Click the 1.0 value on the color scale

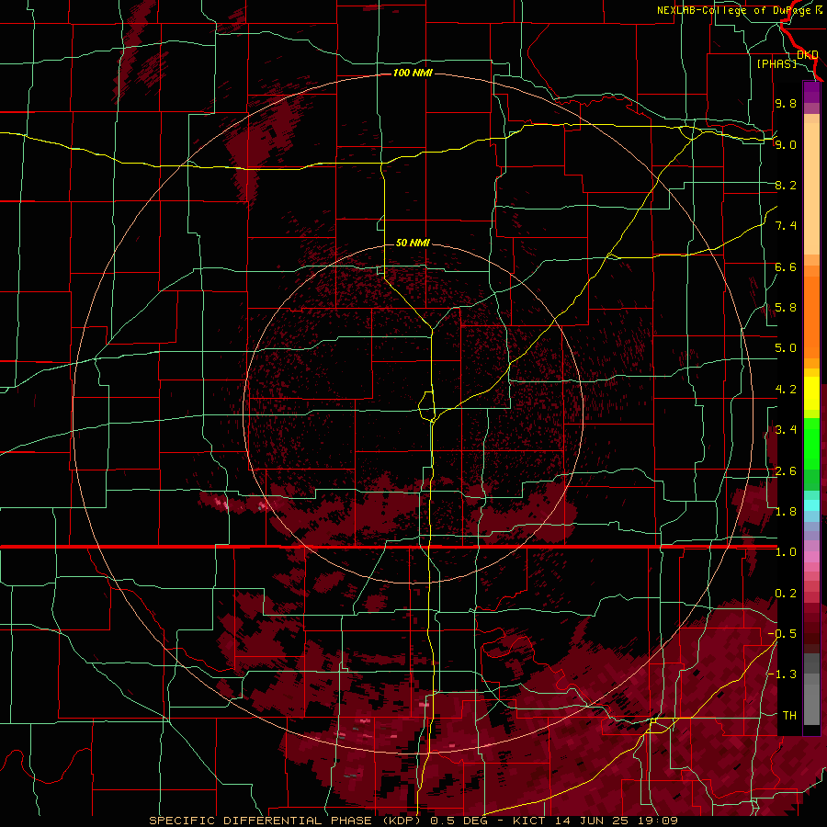(x=786, y=552)
